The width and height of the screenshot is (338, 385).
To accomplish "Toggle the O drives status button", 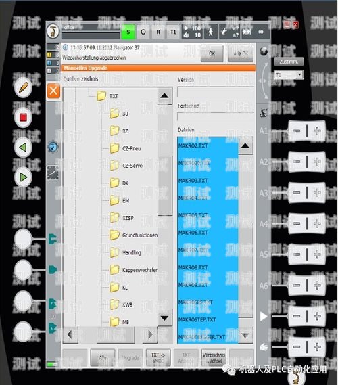I will 143,32.
